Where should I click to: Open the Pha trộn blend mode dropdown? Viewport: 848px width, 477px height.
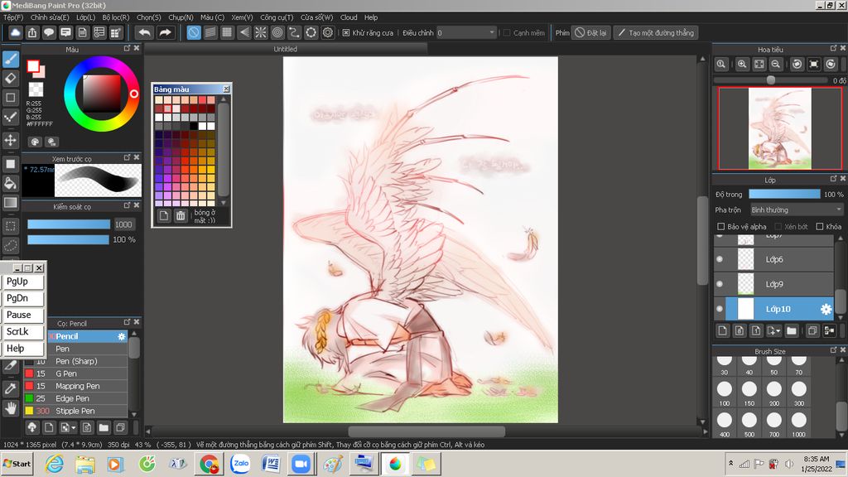[x=796, y=210]
